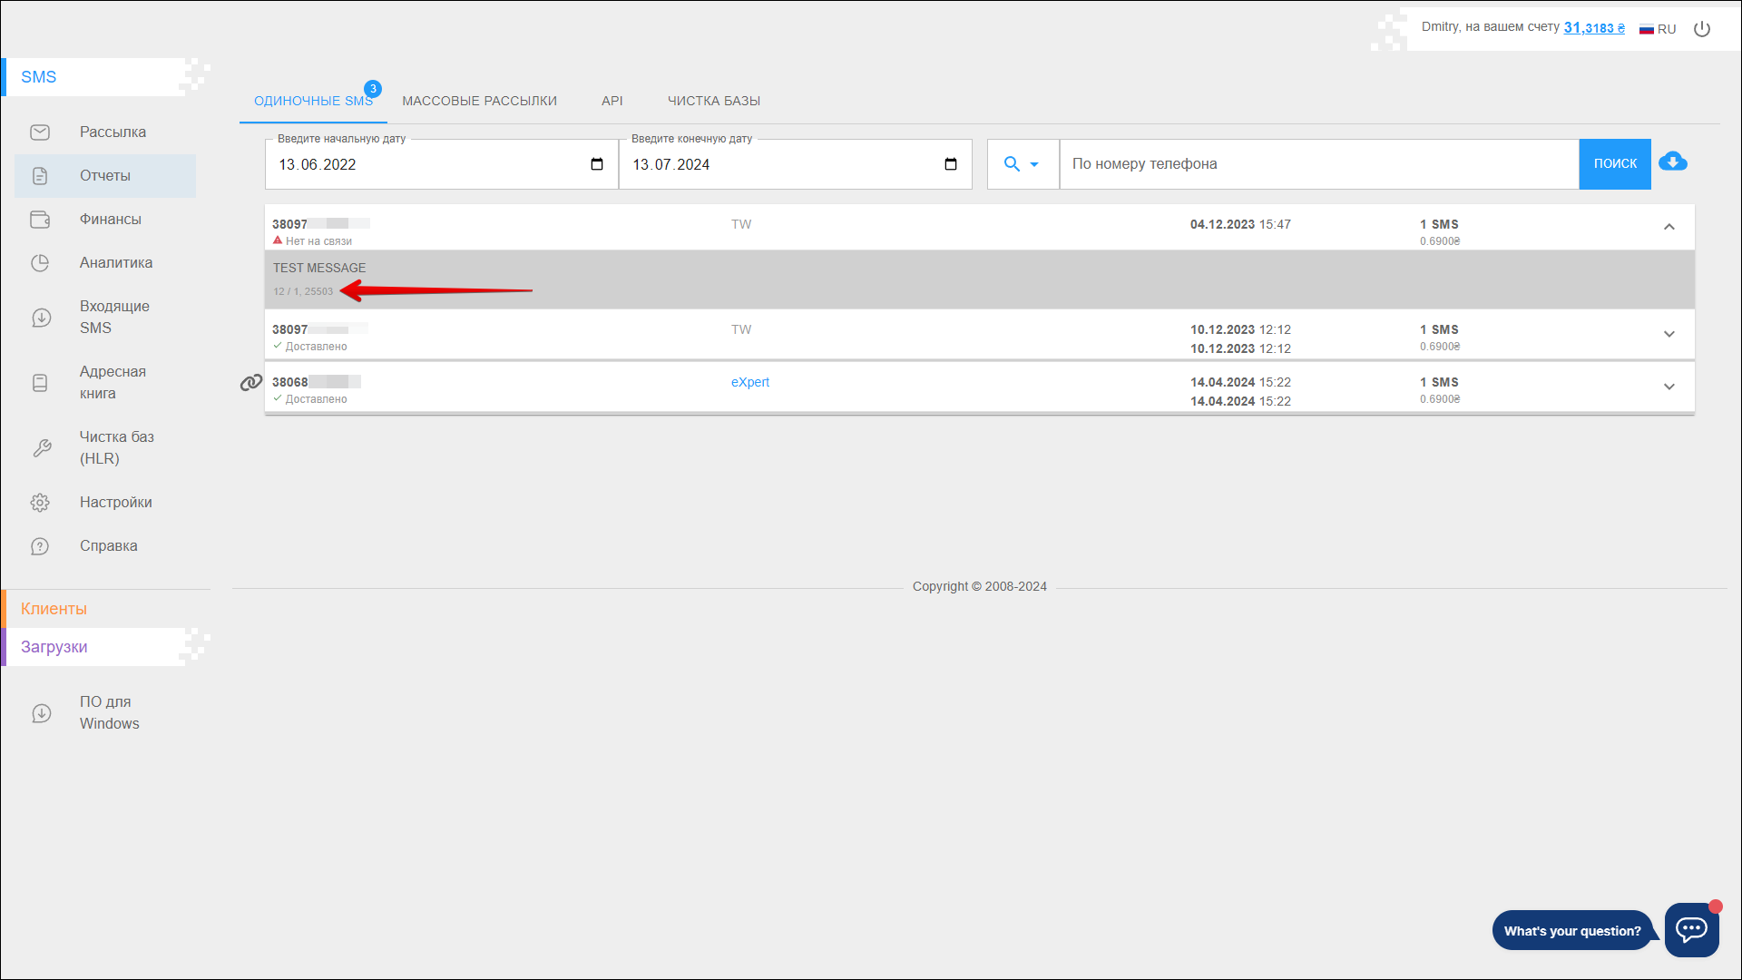1742x980 pixels.
Task: Open search type magnifier dropdown
Action: click(x=1022, y=164)
